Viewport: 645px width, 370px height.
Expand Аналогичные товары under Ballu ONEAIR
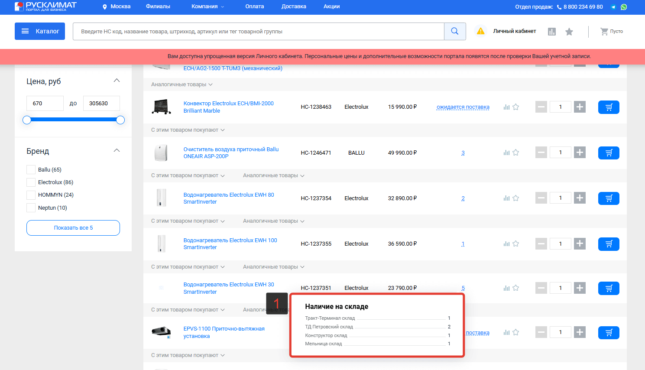click(274, 175)
